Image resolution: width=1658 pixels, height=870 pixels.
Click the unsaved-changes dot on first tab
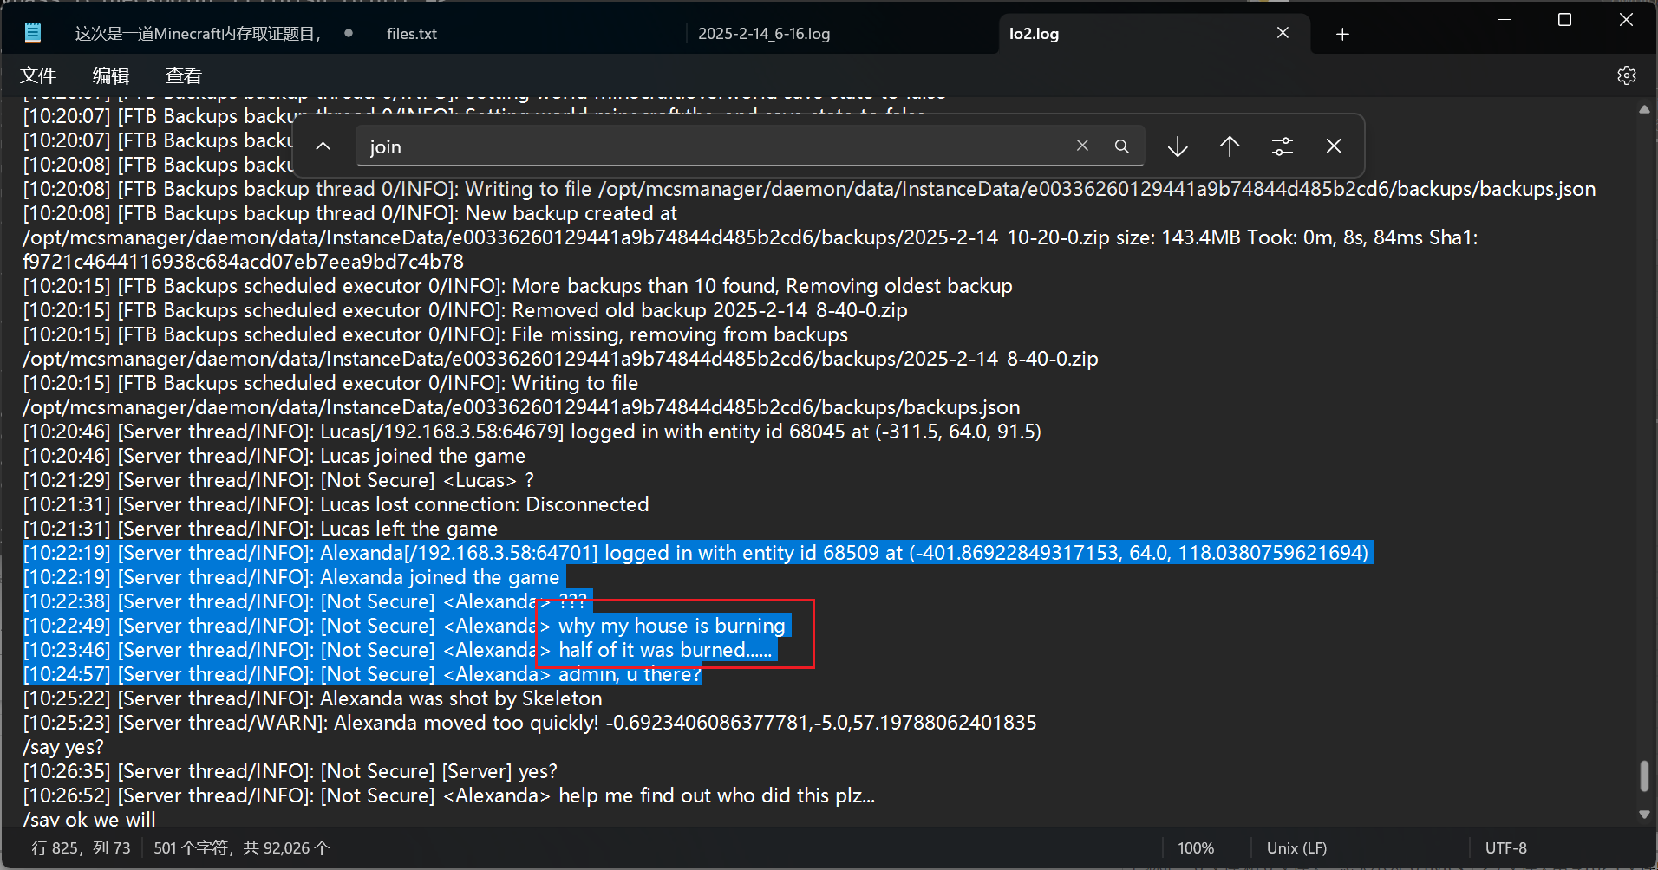(349, 33)
